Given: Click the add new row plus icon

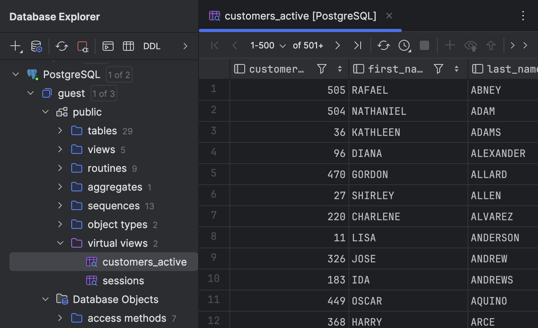Looking at the screenshot, I should tap(450, 45).
